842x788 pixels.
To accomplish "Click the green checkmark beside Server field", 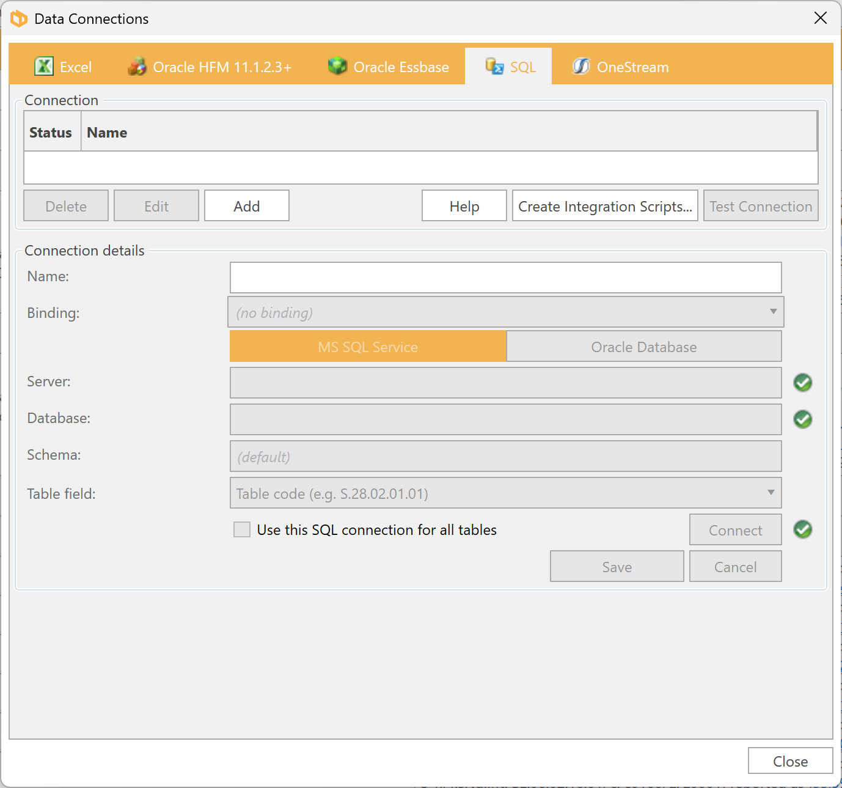I will (802, 383).
